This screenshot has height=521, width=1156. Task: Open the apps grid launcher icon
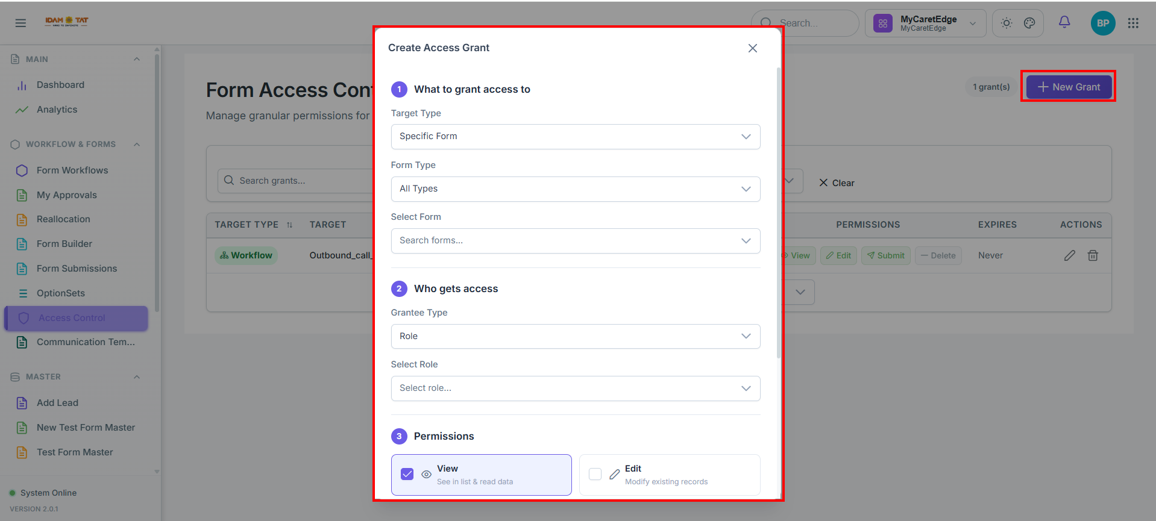[x=1133, y=23]
